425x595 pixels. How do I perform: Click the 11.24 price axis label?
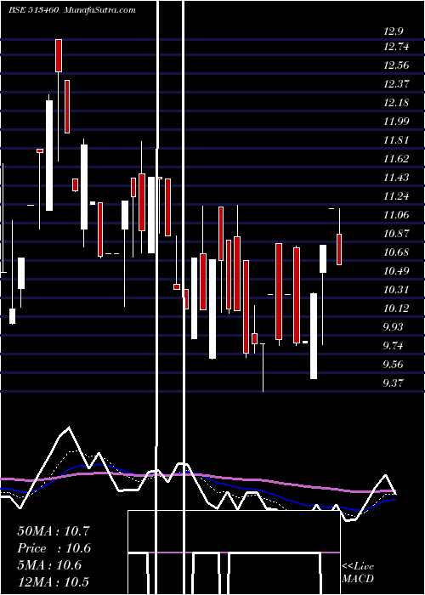396,196
